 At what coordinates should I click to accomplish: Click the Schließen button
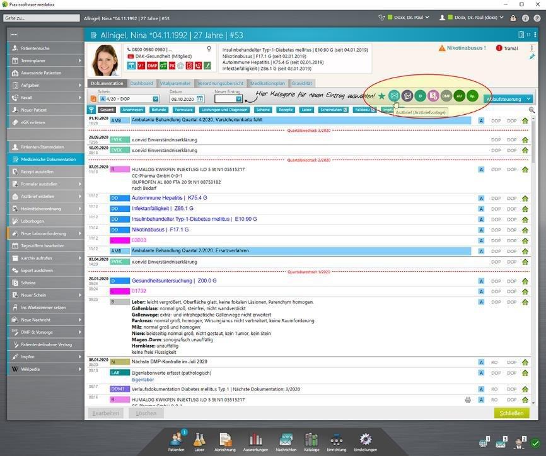511,413
